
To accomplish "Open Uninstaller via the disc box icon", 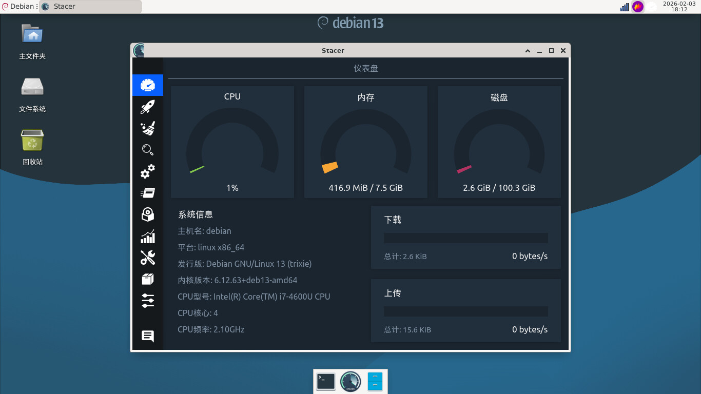I will (148, 214).
